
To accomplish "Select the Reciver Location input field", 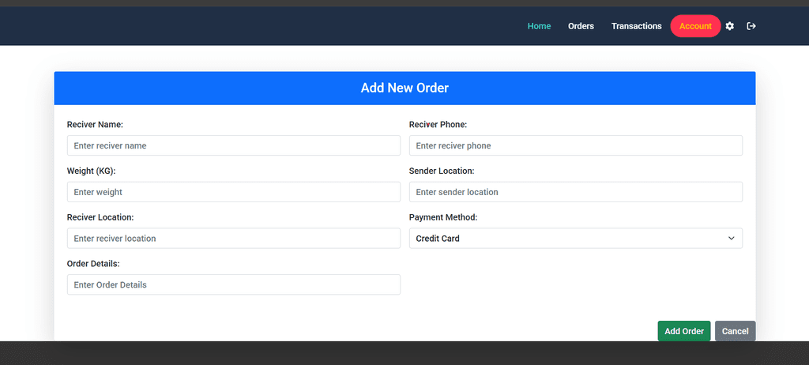I will pos(234,239).
